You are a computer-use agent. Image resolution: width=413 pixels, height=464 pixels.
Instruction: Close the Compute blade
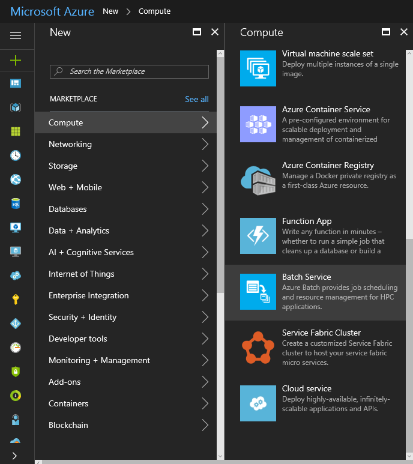click(x=404, y=32)
